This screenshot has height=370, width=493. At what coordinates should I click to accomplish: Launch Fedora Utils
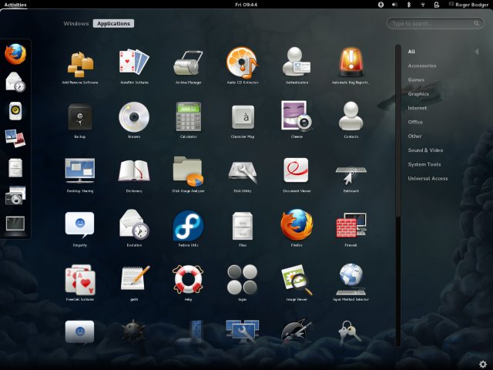click(188, 228)
